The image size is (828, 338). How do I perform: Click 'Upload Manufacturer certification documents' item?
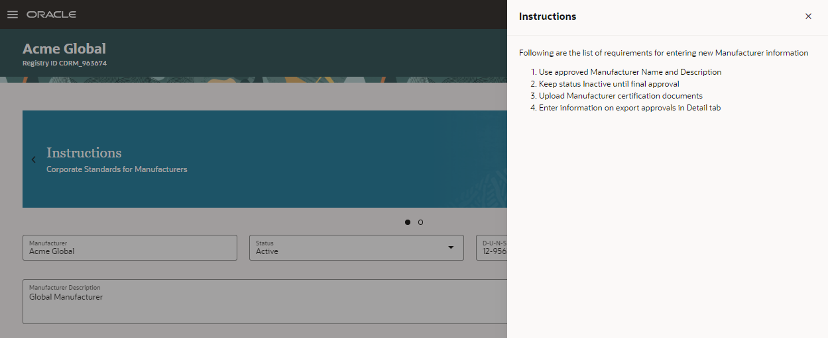(x=621, y=96)
